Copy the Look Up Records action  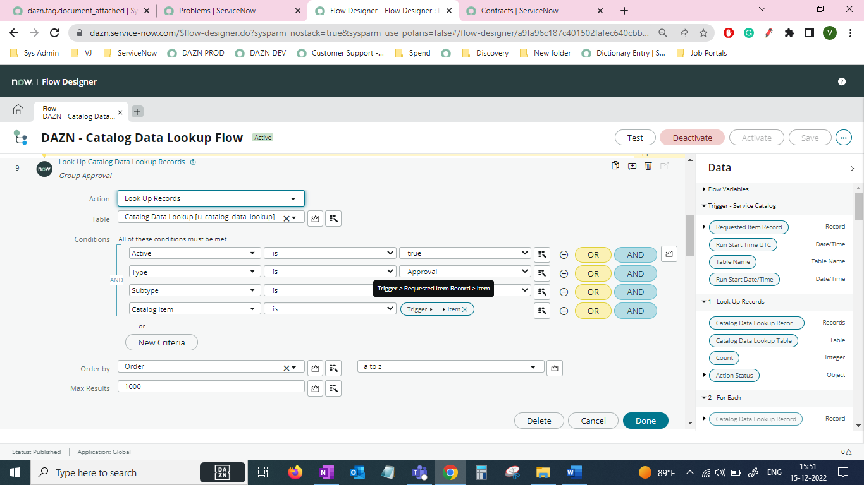pyautogui.click(x=615, y=165)
